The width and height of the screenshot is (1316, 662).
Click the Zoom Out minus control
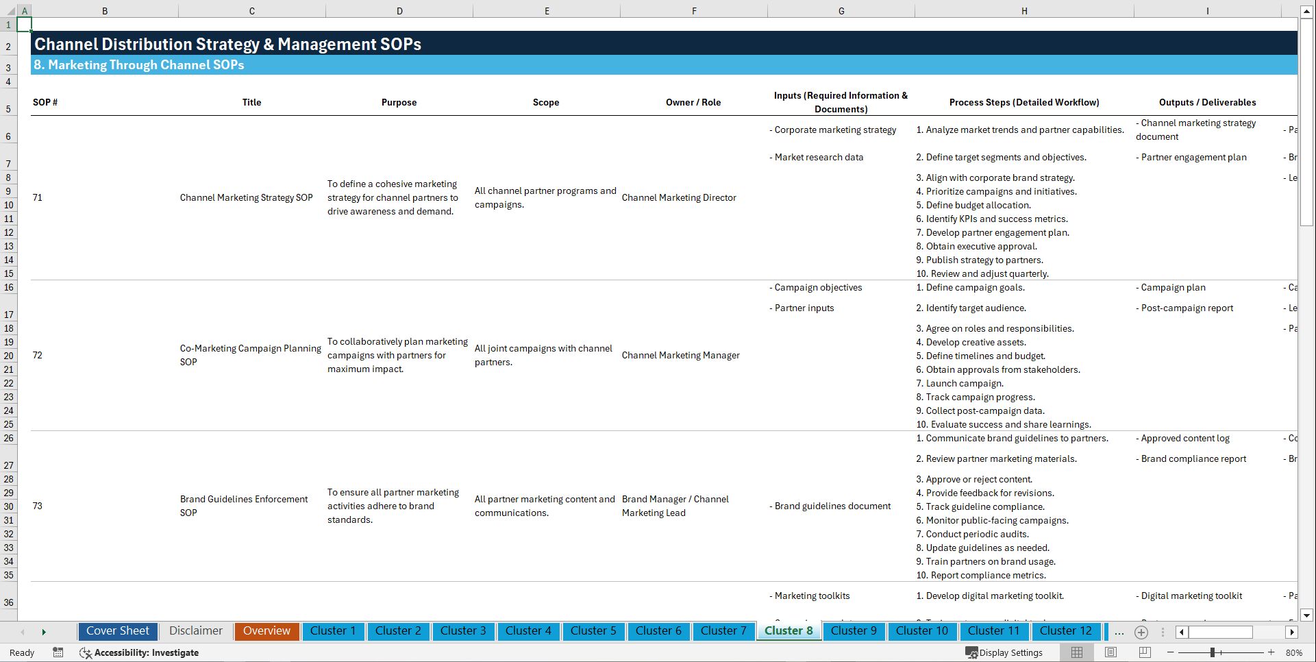[x=1171, y=652]
